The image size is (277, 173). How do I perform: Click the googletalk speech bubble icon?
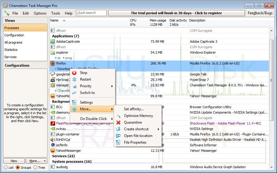coord(53,74)
